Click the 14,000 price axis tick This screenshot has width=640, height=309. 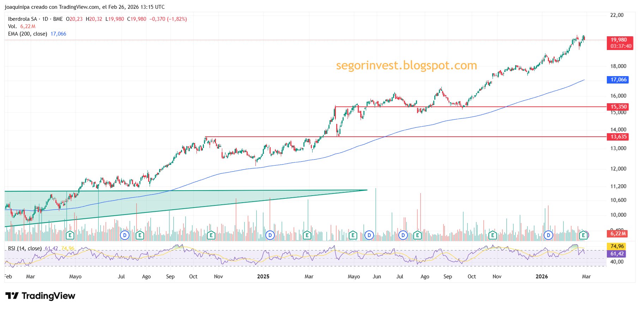(x=618, y=130)
